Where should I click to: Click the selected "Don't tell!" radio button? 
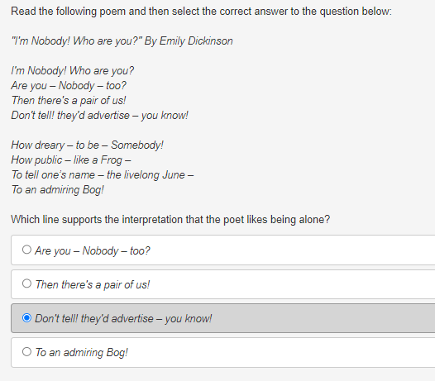[26, 318]
